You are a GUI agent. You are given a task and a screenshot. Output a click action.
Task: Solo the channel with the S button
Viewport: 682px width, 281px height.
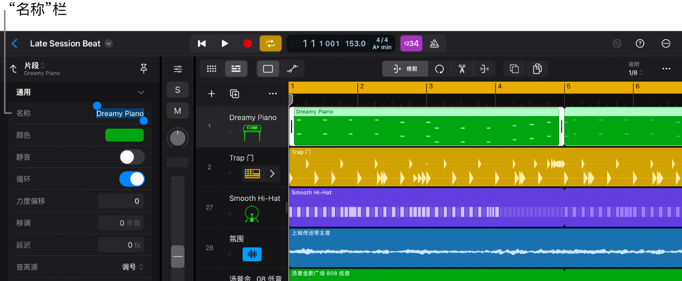pyautogui.click(x=178, y=89)
